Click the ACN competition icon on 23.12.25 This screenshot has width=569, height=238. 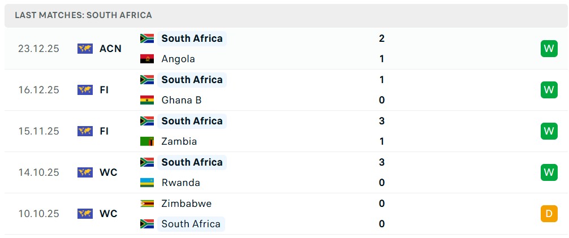(85, 49)
